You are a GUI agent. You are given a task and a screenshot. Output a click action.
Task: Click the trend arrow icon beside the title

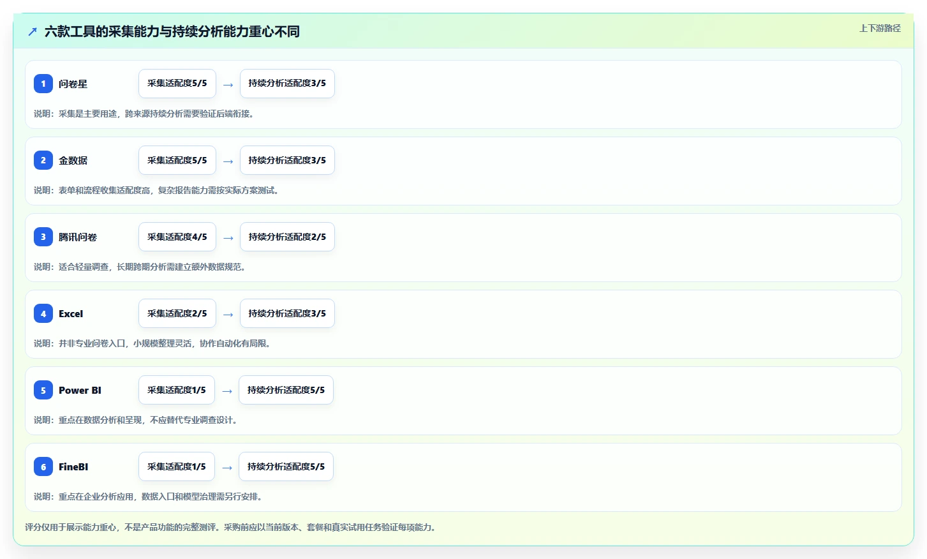click(x=33, y=31)
